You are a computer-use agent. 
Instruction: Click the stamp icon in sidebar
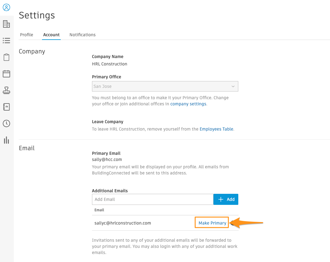click(6, 90)
